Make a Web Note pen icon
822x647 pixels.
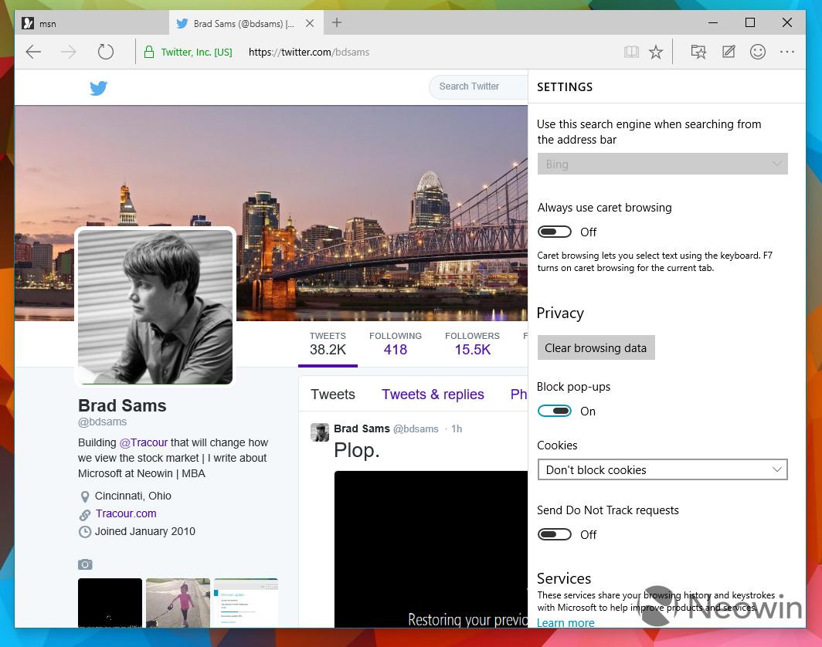pyautogui.click(x=729, y=52)
